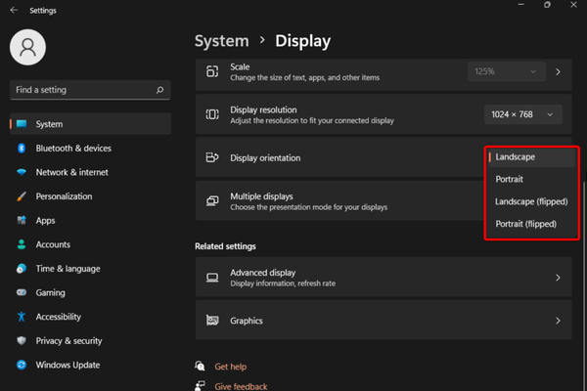Click the Multiple displays icon

pyautogui.click(x=212, y=201)
